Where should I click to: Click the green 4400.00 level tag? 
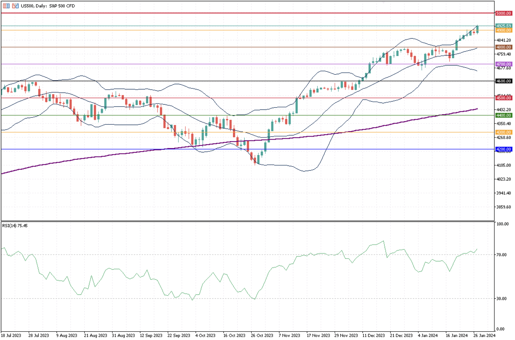(x=503, y=115)
